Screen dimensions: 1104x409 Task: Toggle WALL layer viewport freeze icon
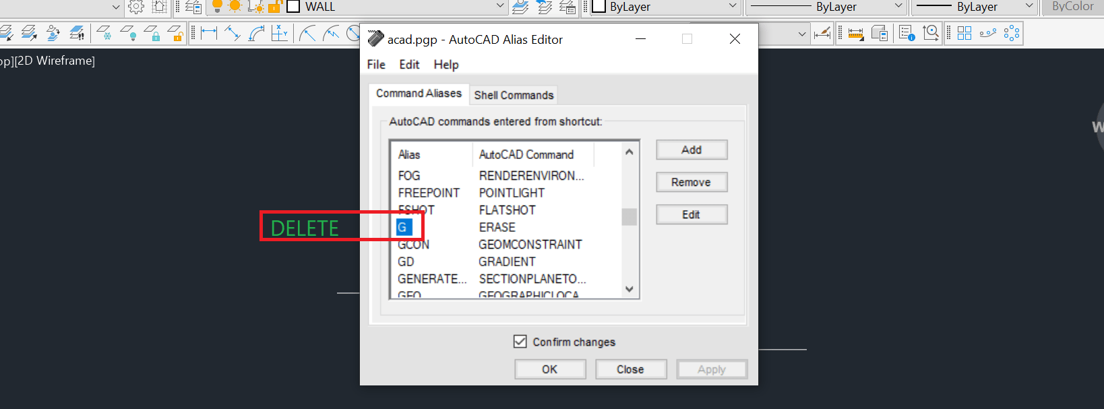(x=255, y=7)
